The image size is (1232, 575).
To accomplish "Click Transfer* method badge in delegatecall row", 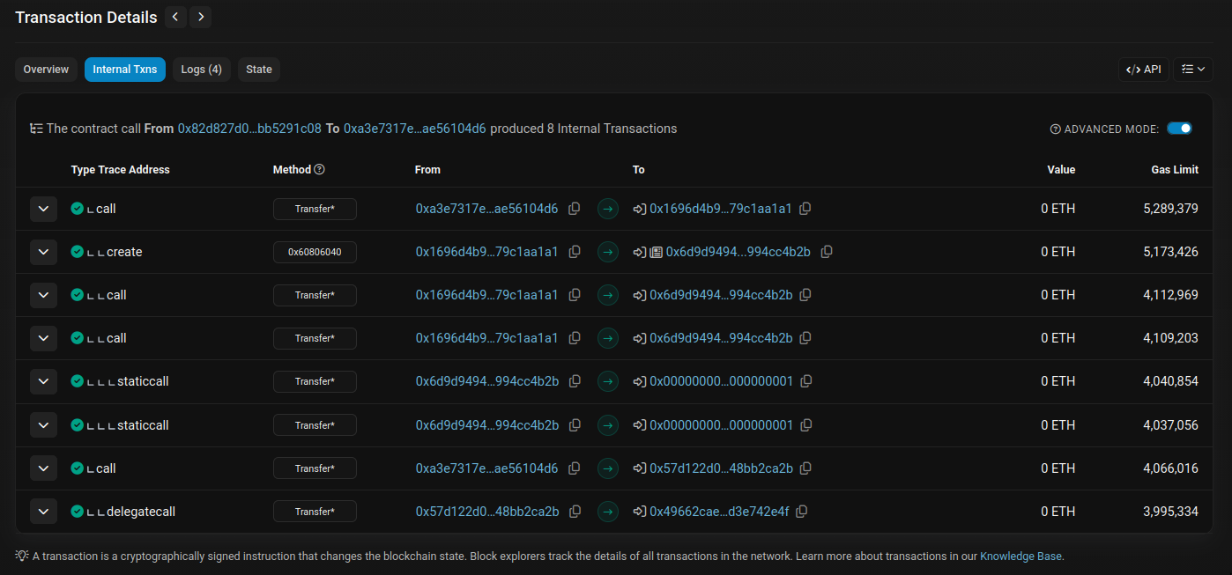I will point(315,512).
